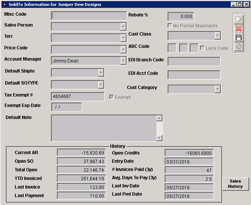
Task: Click the application icon in title bar
Action: 4,4
